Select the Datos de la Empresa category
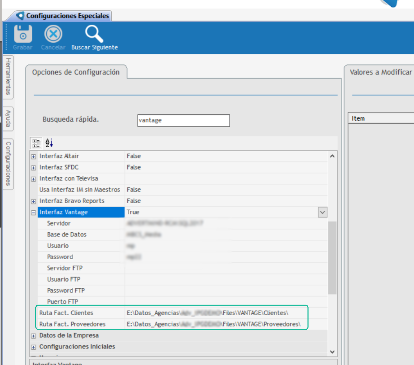The height and width of the screenshot is (365, 414). click(x=69, y=335)
